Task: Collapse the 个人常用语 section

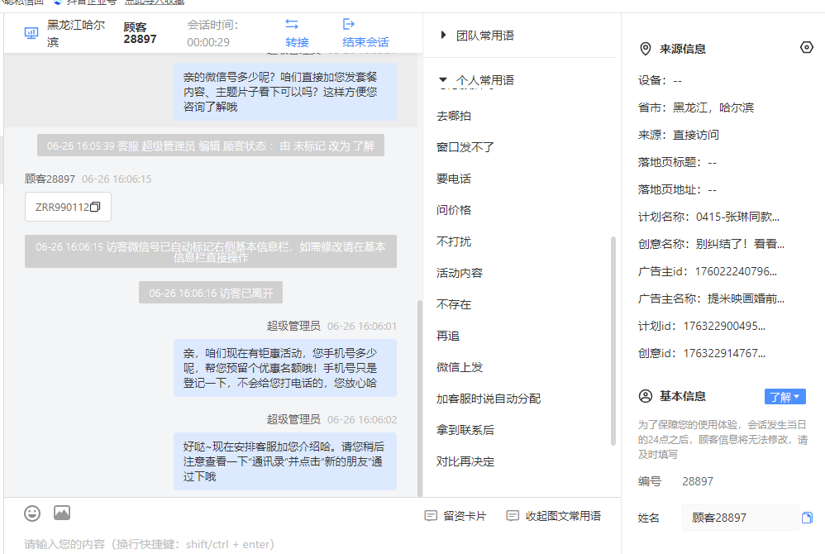Action: click(443, 80)
